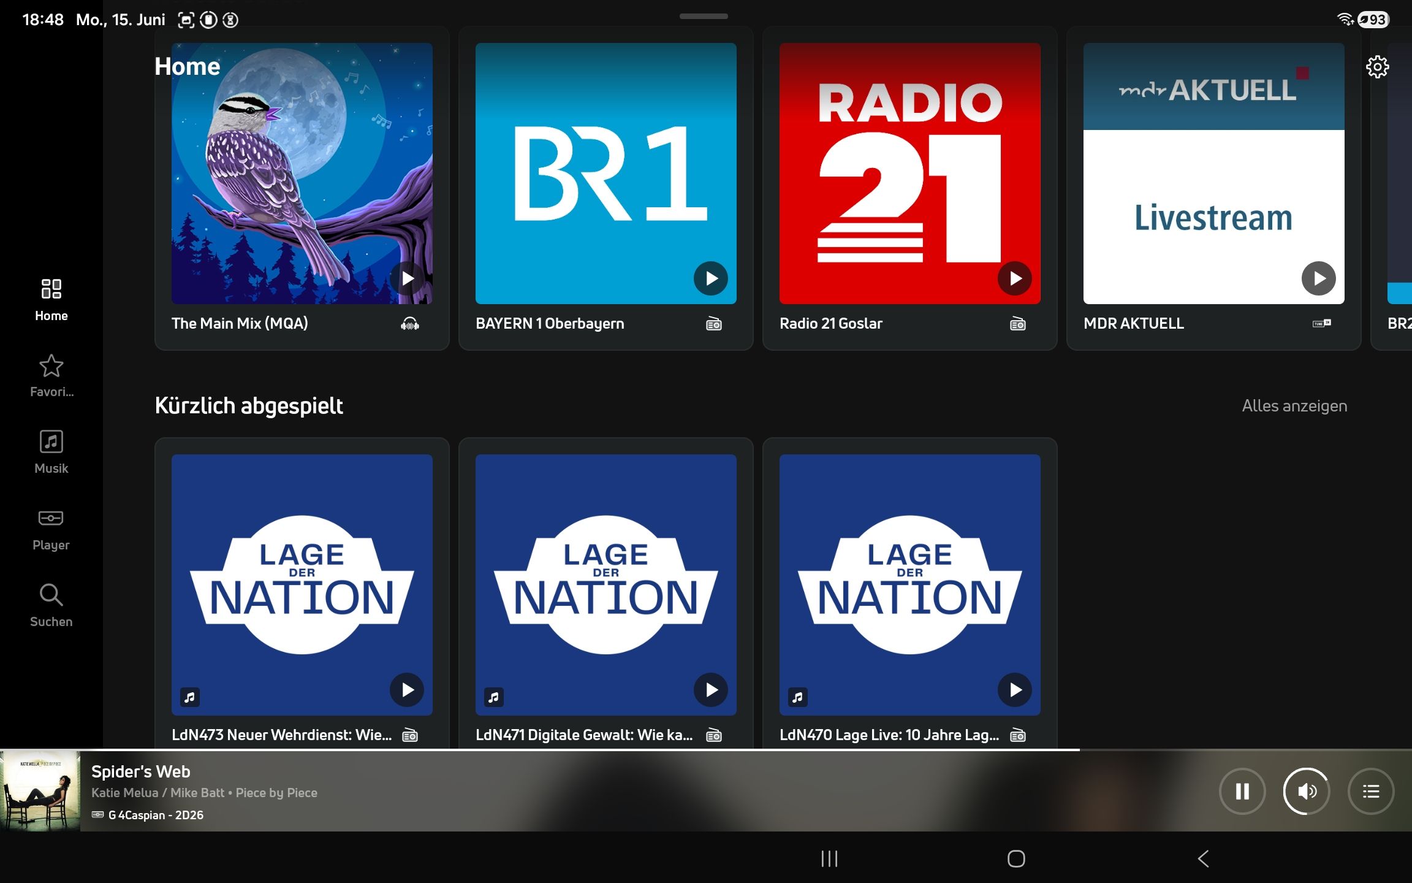Click LdN473 Neuer Wehrdienst title text

tap(281, 735)
